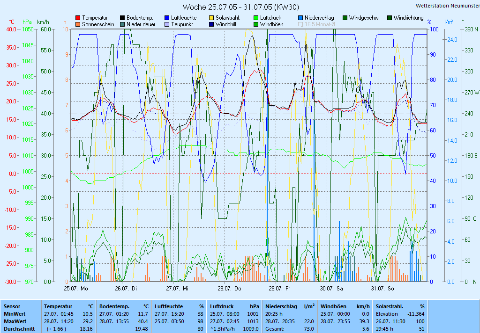This screenshot has width=480, height=333.
Task: Click the orange Sonnenschein legend swatch
Action: pyautogui.click(x=78, y=24)
